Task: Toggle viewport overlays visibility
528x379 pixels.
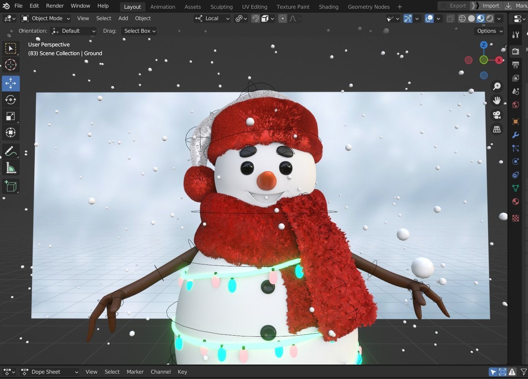Action: pos(429,18)
